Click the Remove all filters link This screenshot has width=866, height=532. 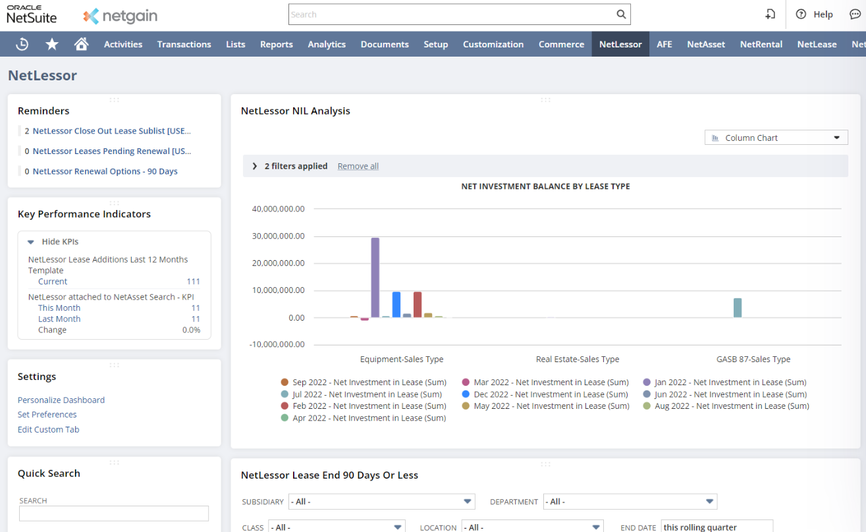358,167
